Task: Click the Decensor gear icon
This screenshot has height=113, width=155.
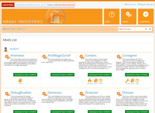Action: (x=44, y=94)
